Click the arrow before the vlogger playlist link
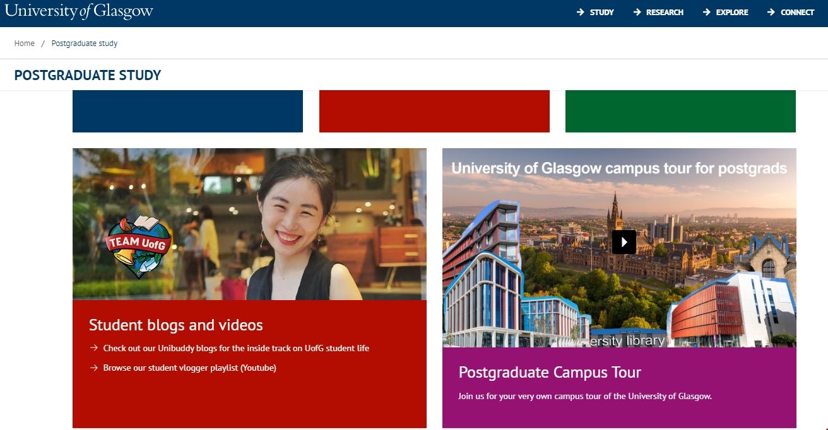 coord(93,368)
